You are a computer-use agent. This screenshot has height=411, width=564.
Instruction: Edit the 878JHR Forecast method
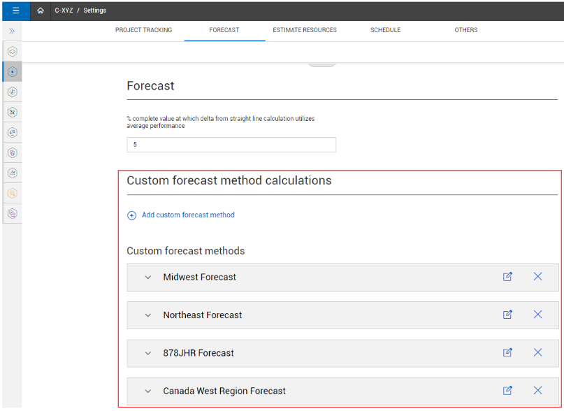507,352
